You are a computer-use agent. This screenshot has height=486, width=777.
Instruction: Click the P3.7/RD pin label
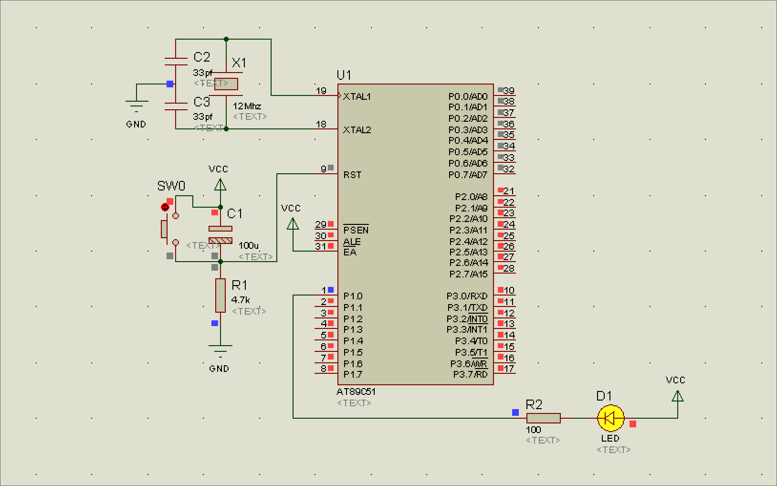coord(470,375)
